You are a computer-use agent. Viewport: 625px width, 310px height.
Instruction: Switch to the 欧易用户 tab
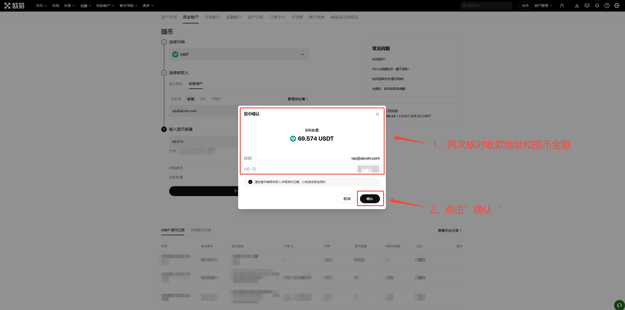click(x=196, y=84)
